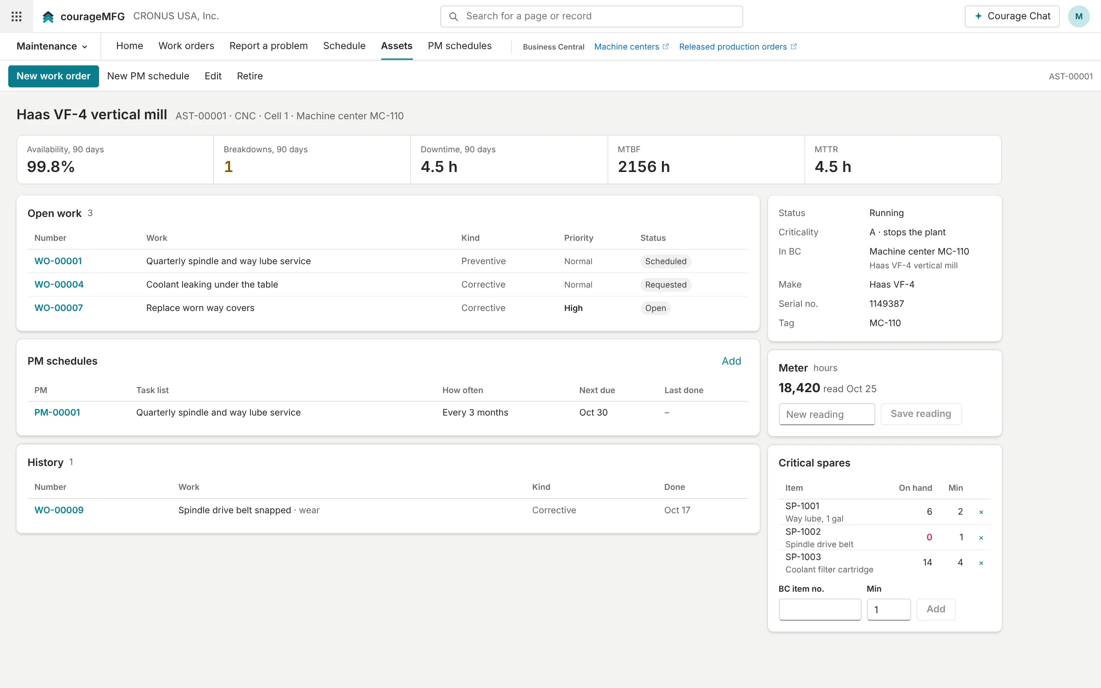Screen dimensions: 1101x688
Task: Click Add in PM schedules card
Action: point(731,361)
